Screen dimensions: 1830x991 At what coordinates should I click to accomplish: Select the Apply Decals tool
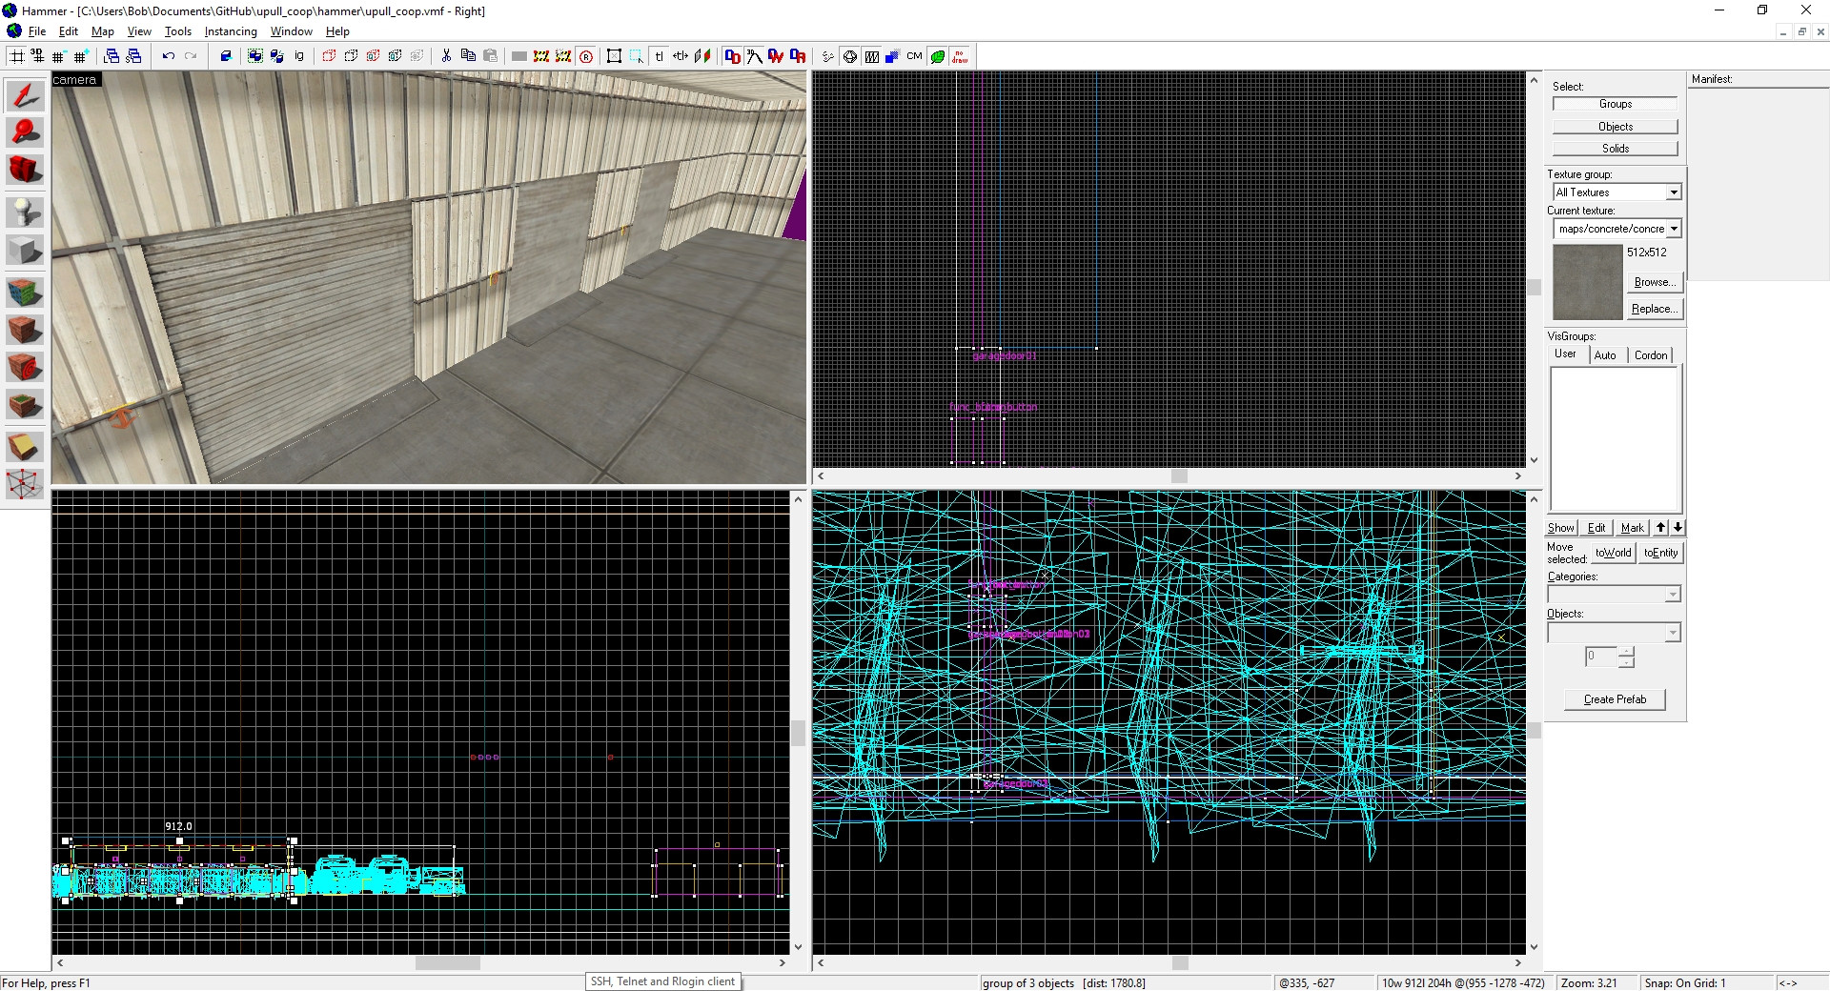coord(25,367)
